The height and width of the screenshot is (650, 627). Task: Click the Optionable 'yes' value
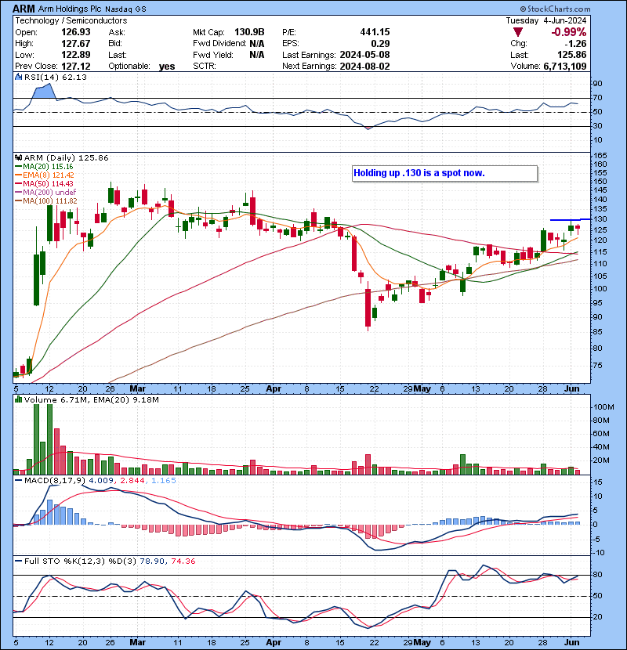pyautogui.click(x=167, y=67)
